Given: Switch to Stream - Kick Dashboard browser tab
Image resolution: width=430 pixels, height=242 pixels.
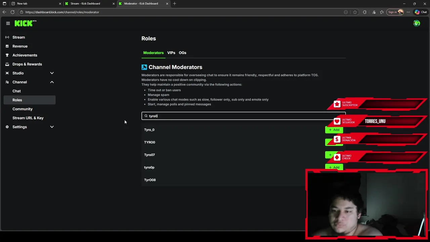Looking at the screenshot, I should [90, 4].
